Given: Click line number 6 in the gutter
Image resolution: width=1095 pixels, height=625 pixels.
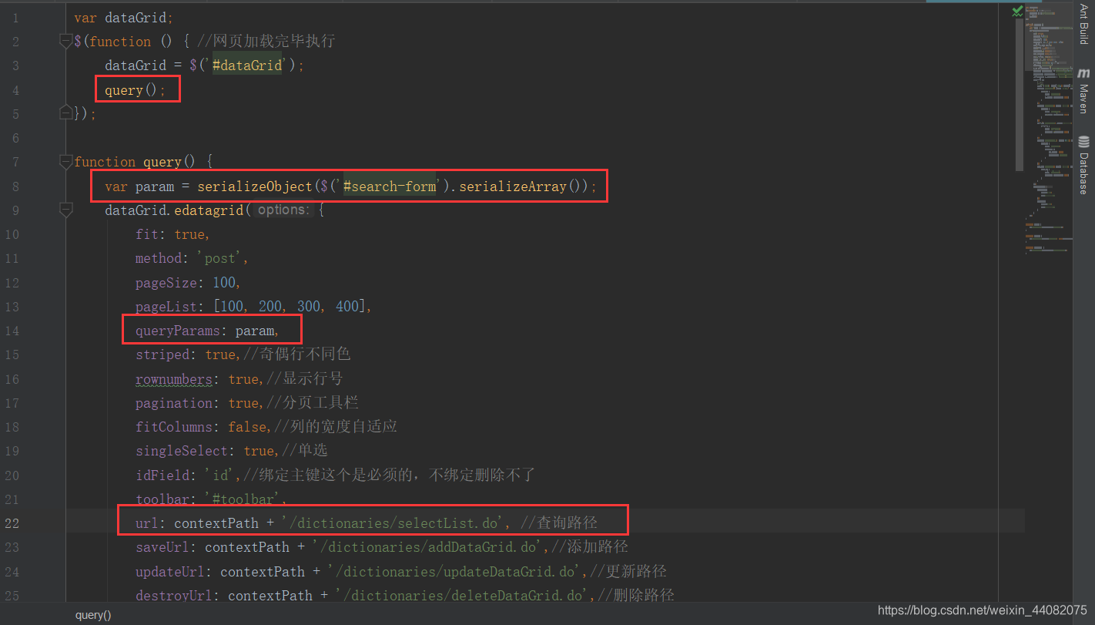Looking at the screenshot, I should coord(16,138).
